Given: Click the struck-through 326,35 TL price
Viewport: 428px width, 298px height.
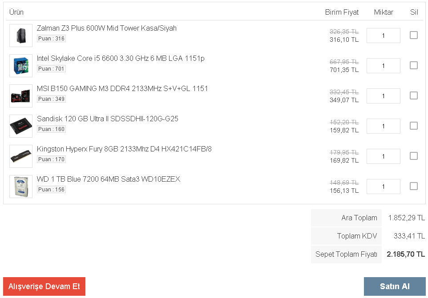Looking at the screenshot, I should pos(344,32).
